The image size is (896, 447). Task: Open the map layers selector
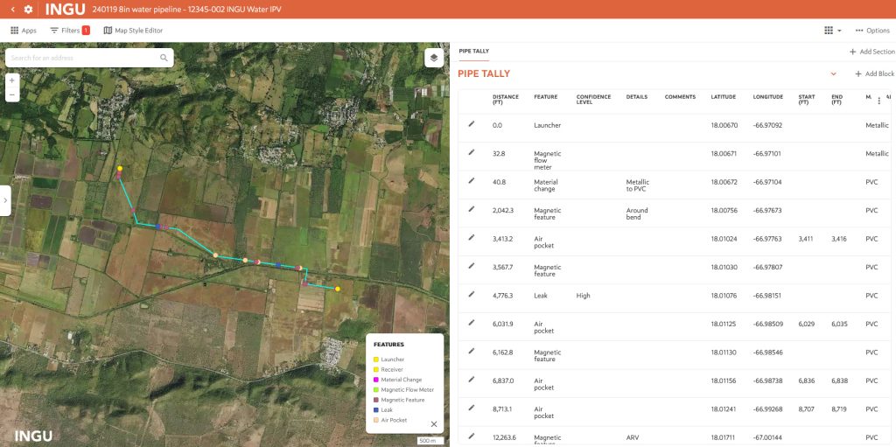tap(434, 57)
